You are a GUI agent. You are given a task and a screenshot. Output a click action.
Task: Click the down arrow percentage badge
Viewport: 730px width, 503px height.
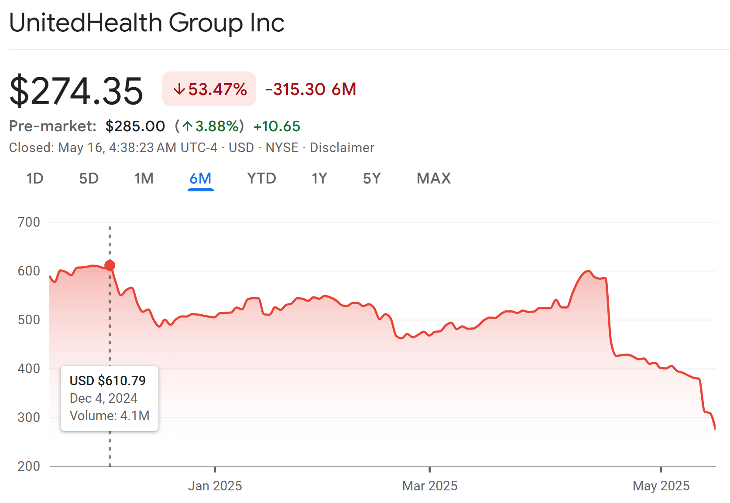[209, 89]
